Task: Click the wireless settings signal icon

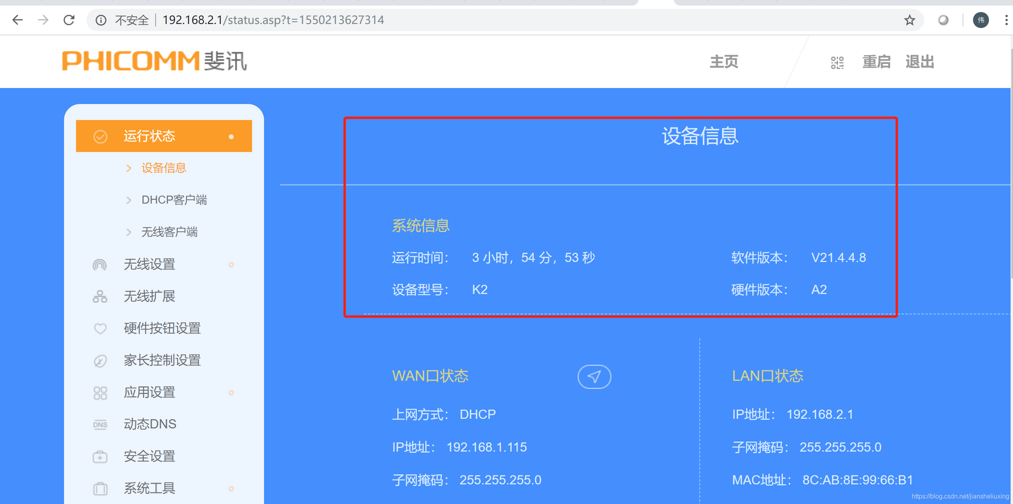Action: tap(100, 264)
